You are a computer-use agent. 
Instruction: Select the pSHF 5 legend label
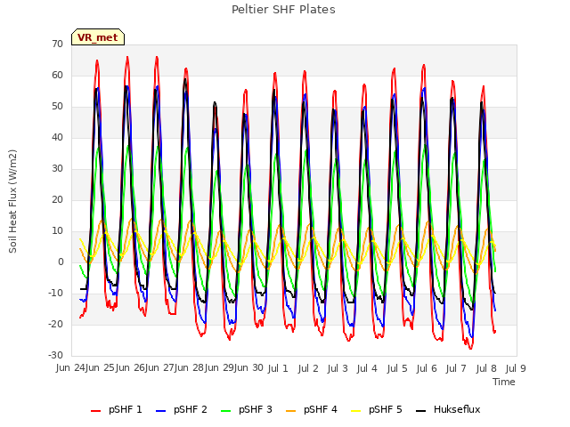(x=386, y=409)
